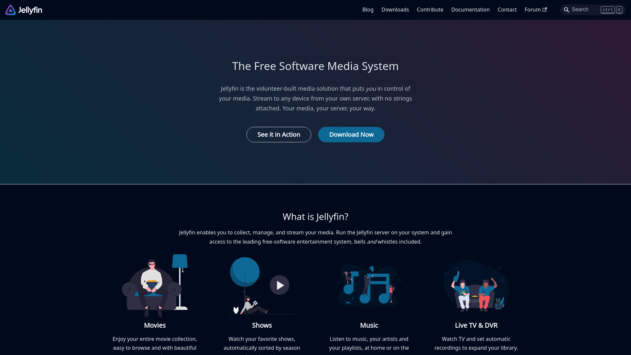The width and height of the screenshot is (631, 355).
Task: Select the Contribute navigation link
Action: point(430,10)
